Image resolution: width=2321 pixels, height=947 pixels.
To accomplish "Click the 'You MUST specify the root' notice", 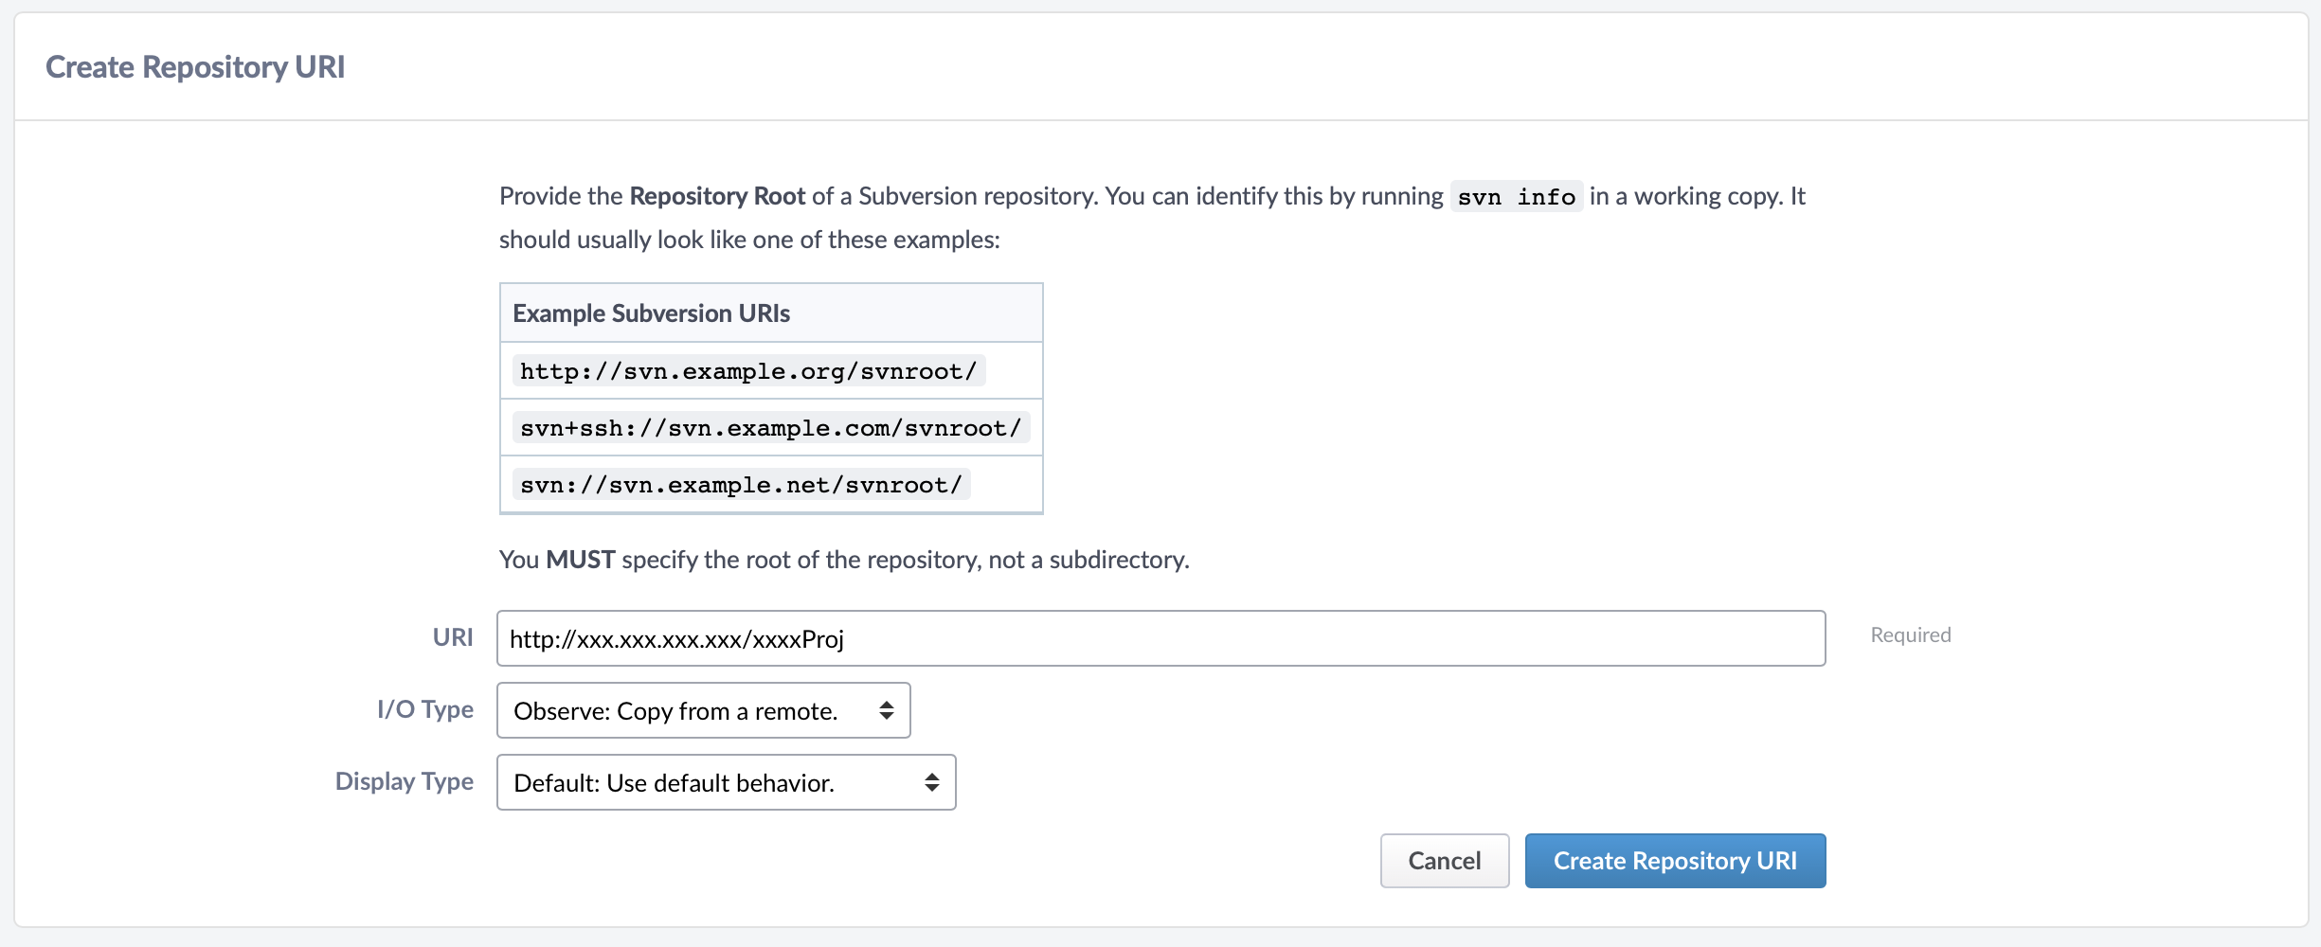I will pyautogui.click(x=844, y=560).
